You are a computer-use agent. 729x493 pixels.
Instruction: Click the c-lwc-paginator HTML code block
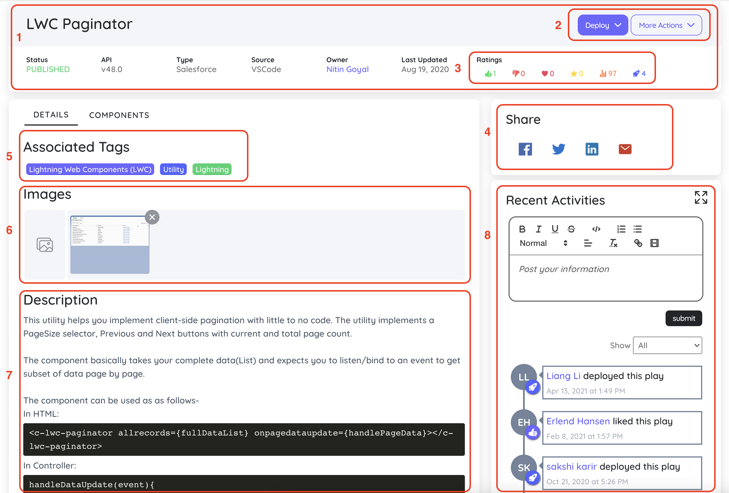[244, 440]
